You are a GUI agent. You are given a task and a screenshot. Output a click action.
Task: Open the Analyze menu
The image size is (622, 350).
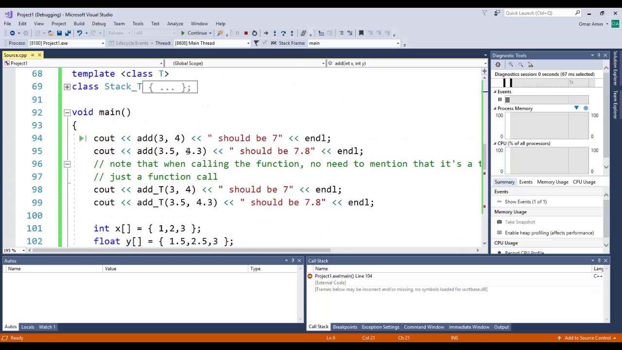pyautogui.click(x=175, y=23)
